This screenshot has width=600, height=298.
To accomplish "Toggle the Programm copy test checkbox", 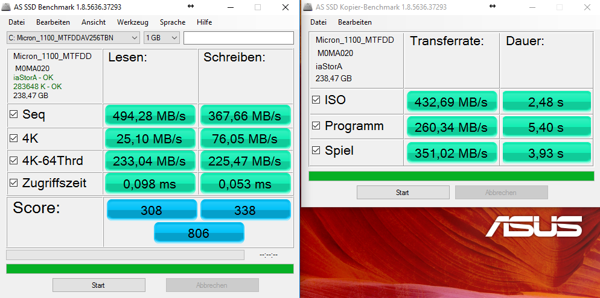I will 316,126.
